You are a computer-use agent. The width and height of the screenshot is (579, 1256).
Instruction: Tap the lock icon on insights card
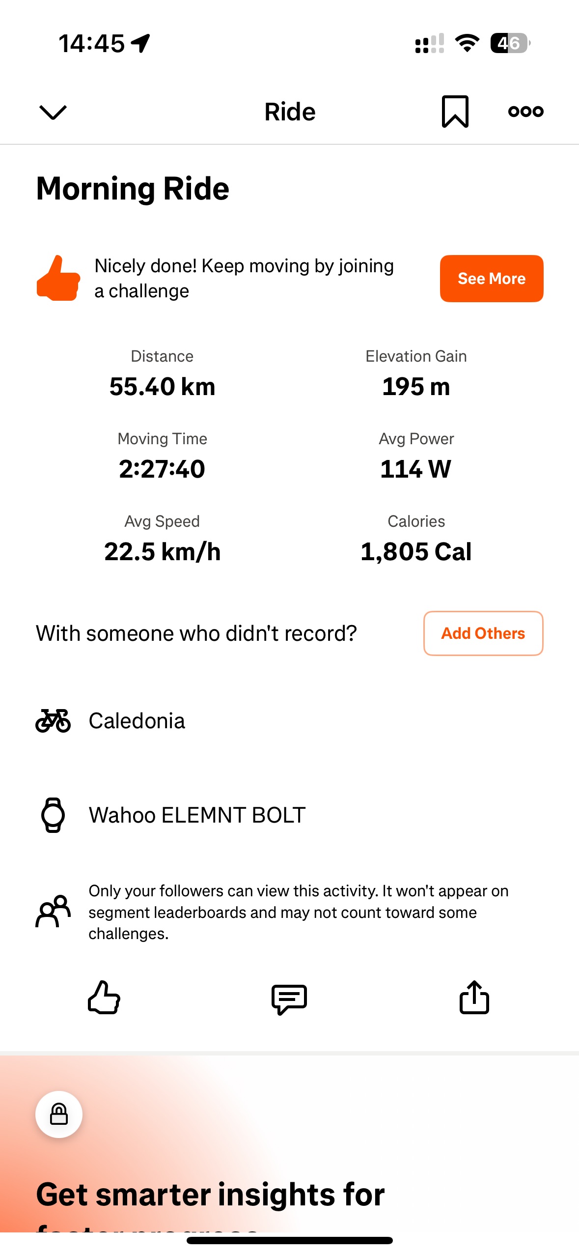tap(59, 1114)
